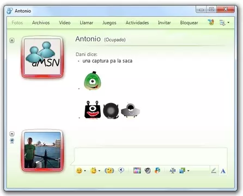Select the handwriting pen mode icon
The height and width of the screenshot is (196, 243).
pyautogui.click(x=214, y=170)
